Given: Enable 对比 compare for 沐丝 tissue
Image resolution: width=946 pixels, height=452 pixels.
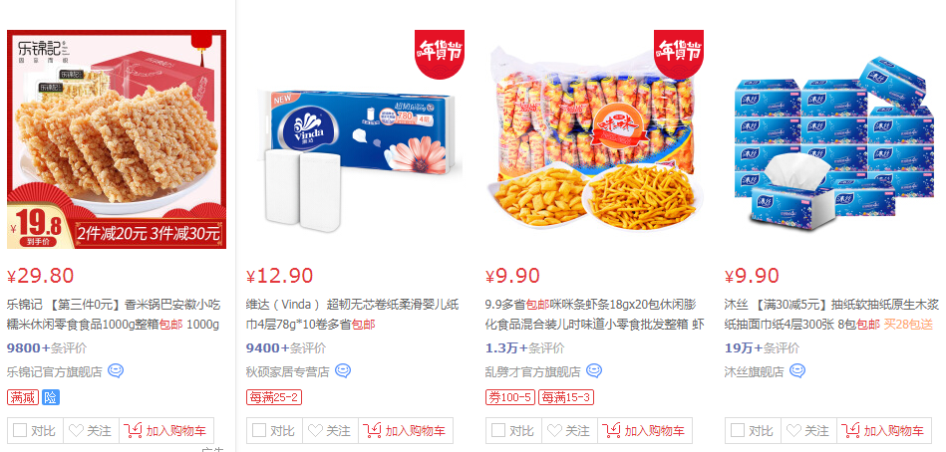Looking at the screenshot, I should point(738,430).
